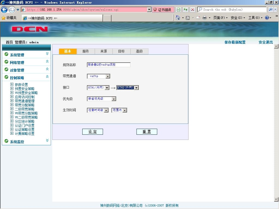Click the 设定 submit button

[93, 132]
